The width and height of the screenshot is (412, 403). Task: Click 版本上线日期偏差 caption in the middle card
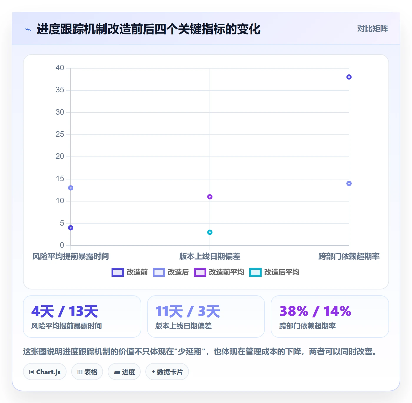pos(183,326)
